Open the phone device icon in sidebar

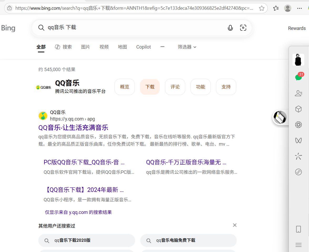[298, 229]
